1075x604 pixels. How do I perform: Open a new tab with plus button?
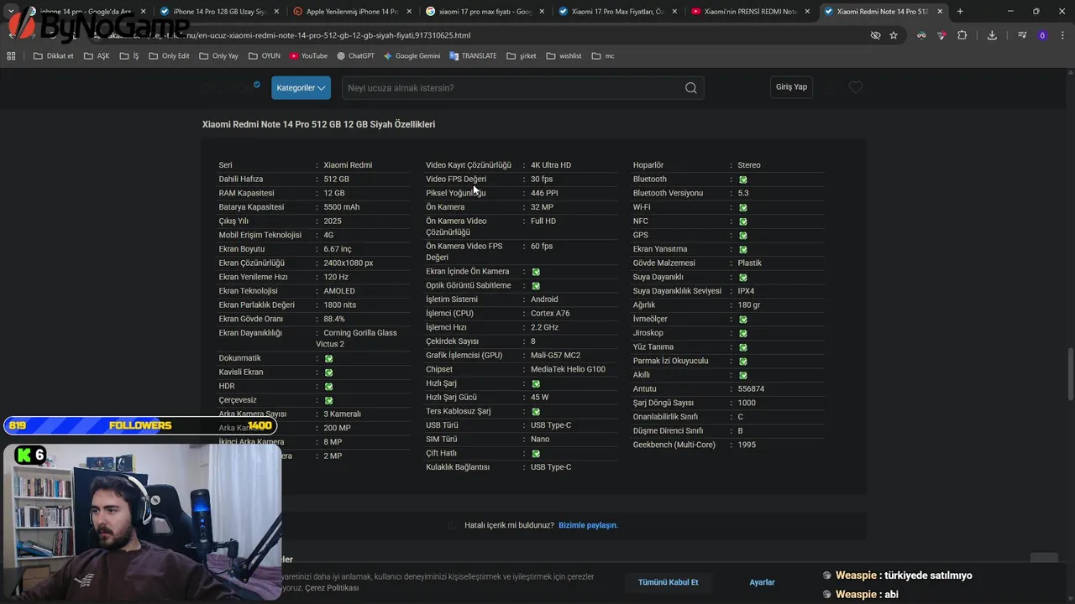point(960,12)
